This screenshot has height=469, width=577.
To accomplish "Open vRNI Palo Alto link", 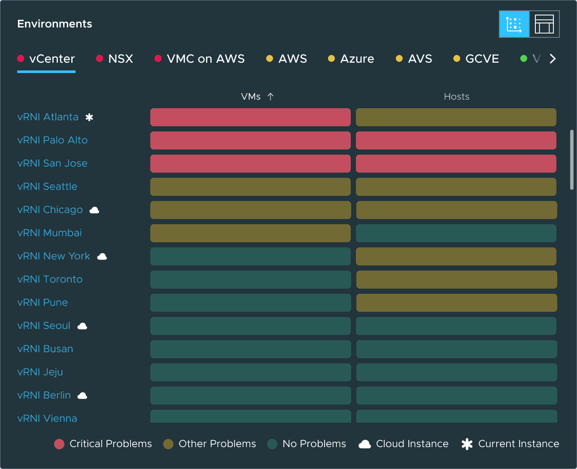I will pos(52,140).
